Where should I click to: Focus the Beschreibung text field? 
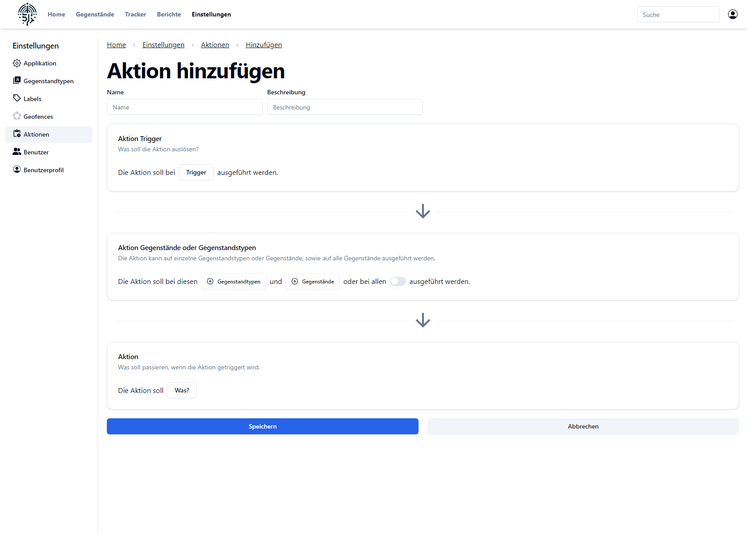(x=345, y=107)
